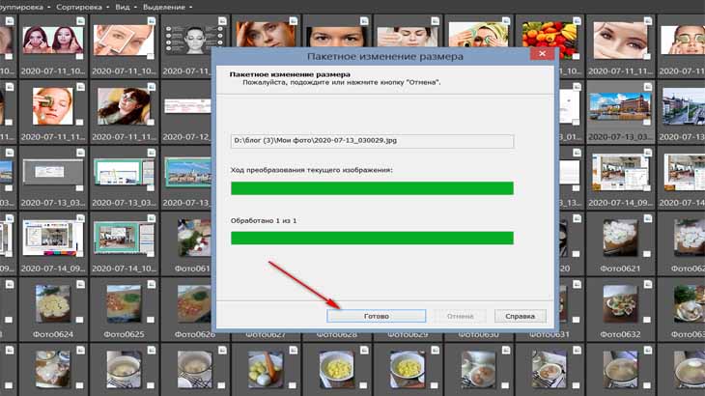The width and height of the screenshot is (705, 396).
Task: Tick the checkbox on the fruits thumbnail
Action: (576, 57)
